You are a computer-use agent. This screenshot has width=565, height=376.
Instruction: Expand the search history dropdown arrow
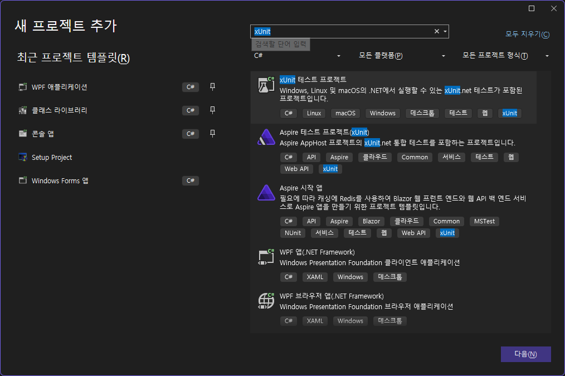pos(445,32)
